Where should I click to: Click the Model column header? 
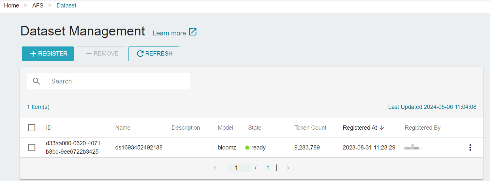point(226,128)
